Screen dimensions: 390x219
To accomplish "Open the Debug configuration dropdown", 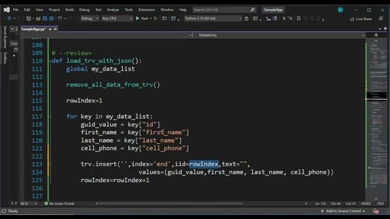I will click(90, 18).
